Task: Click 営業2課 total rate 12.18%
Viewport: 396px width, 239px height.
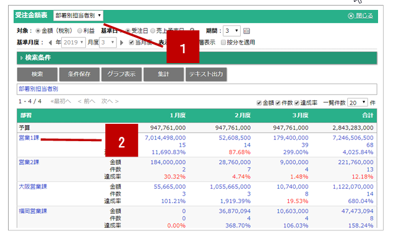Action: tap(363, 177)
